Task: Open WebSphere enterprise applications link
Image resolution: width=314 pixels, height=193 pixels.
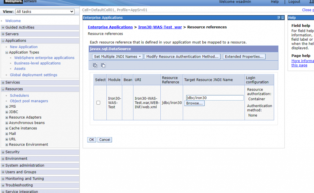Action: 44,58
